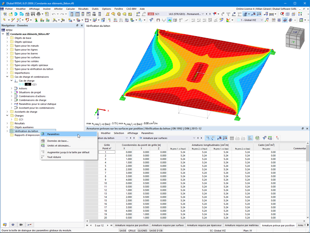The image size is (310, 233).
Task: Open the Calculer menu
Action: pyautogui.click(x=71, y=9)
